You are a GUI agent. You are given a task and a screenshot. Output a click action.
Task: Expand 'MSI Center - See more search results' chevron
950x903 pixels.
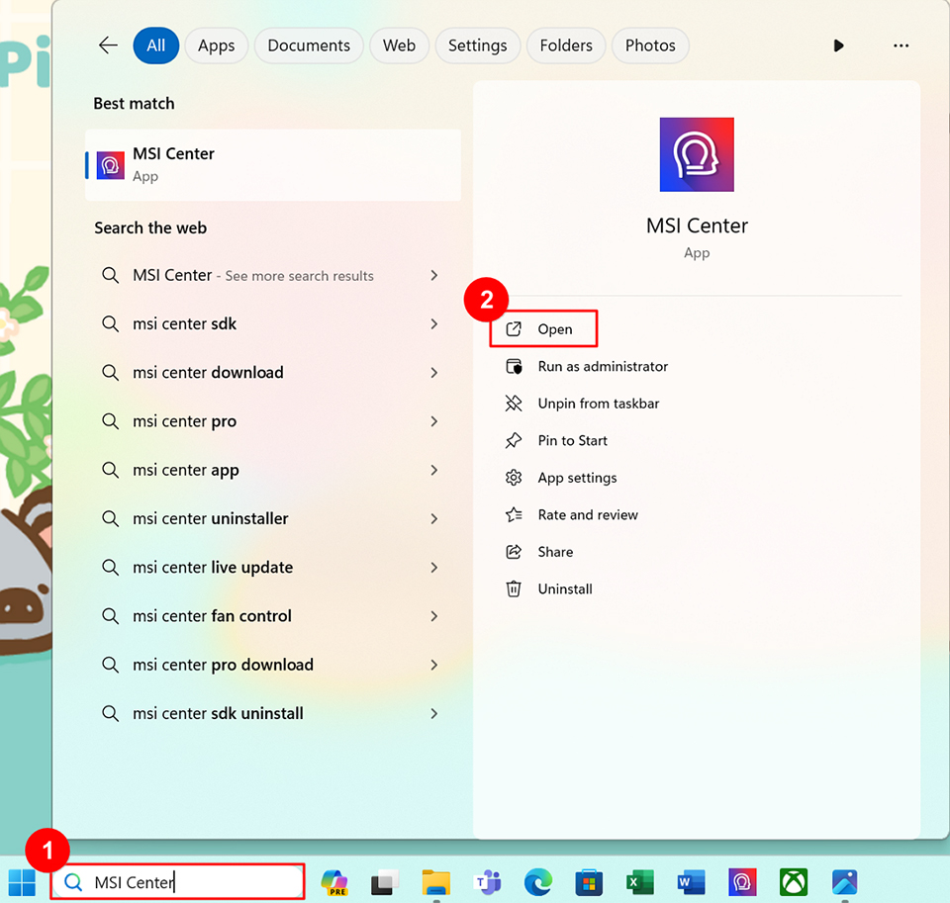433,276
